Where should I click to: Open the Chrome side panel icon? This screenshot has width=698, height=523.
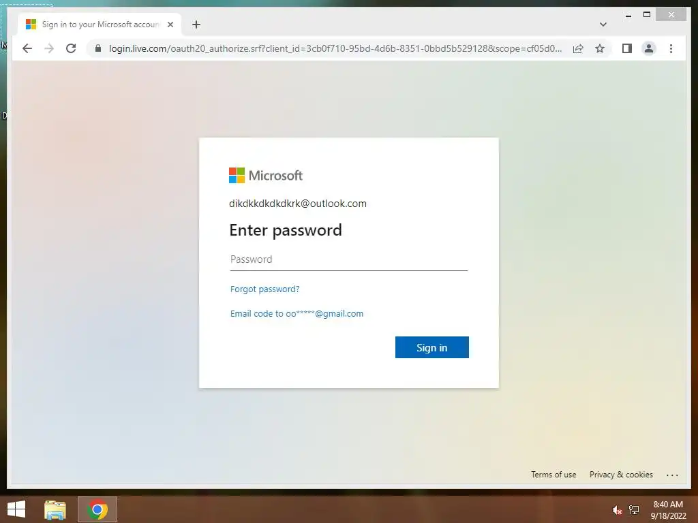coord(627,48)
